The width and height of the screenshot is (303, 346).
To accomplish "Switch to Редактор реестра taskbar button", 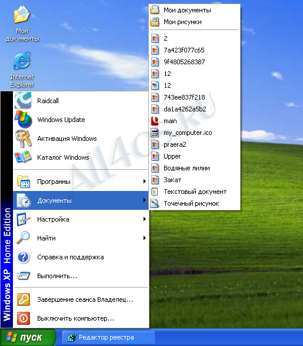I will pos(109,337).
